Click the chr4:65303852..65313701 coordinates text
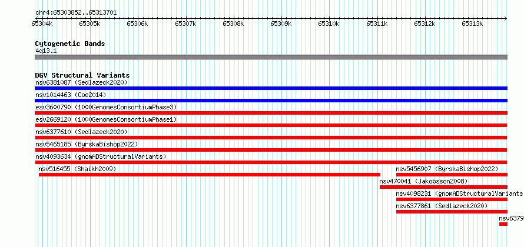 (x=76, y=13)
